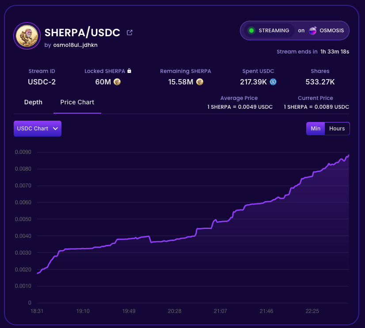The image size is (365, 328).
Task: Click the green streaming status dot
Action: [251, 31]
